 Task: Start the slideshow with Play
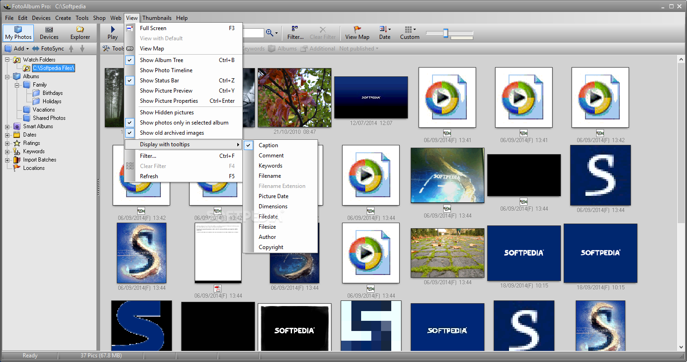[113, 33]
